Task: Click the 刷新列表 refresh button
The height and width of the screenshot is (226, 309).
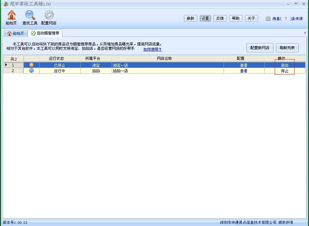Action: (287, 48)
